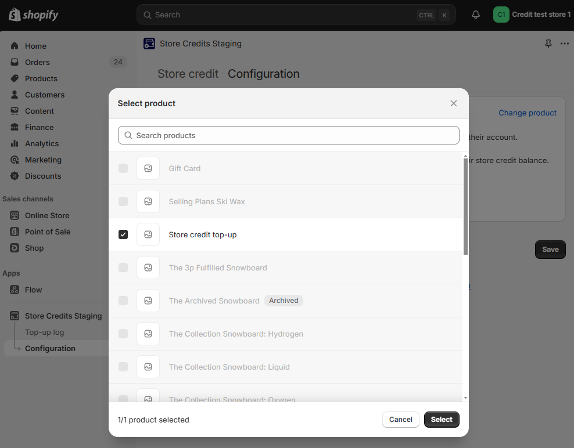Open Marketing page
This screenshot has height=448, width=574.
(x=43, y=160)
